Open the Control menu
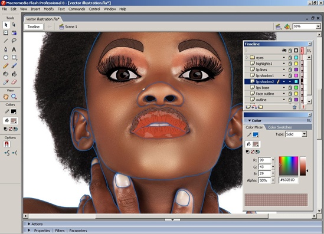The height and width of the screenshot is (234, 324). click(x=94, y=9)
